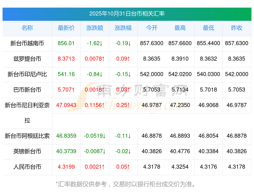Select the 涨跌额 column header
This screenshot has height=192, width=254.
(x=94, y=28)
